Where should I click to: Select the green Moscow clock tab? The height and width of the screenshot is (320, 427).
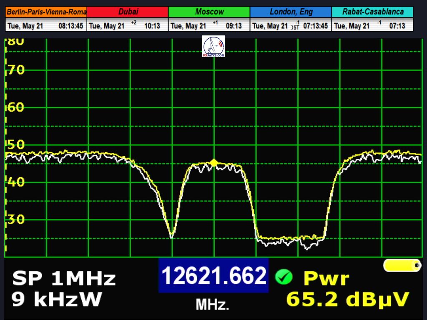209,12
